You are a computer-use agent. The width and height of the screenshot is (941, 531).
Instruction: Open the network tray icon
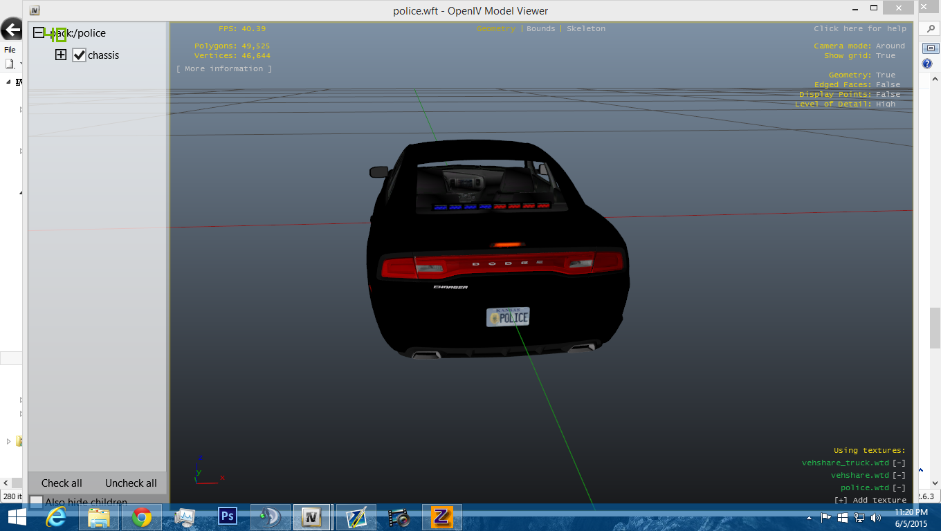pos(859,517)
